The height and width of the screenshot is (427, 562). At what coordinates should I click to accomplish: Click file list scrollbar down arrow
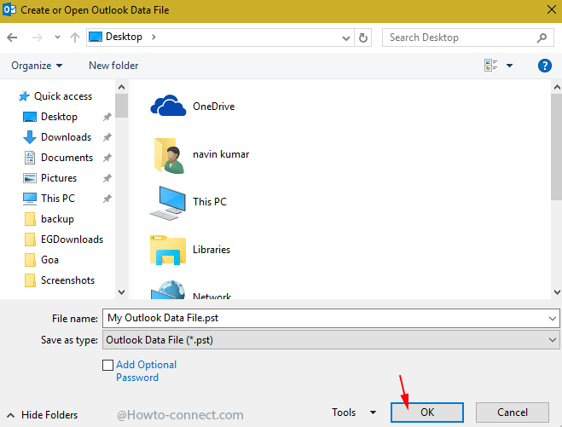tap(557, 292)
